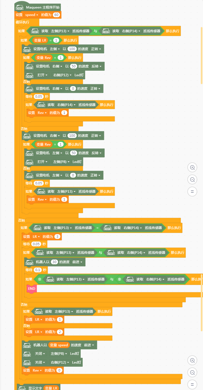Edit value 3 in 设置 LR block
The width and height of the screenshot is (203, 390).
click(58, 236)
